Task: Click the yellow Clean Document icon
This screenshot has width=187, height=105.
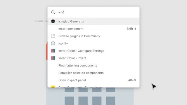Action: coord(53,87)
